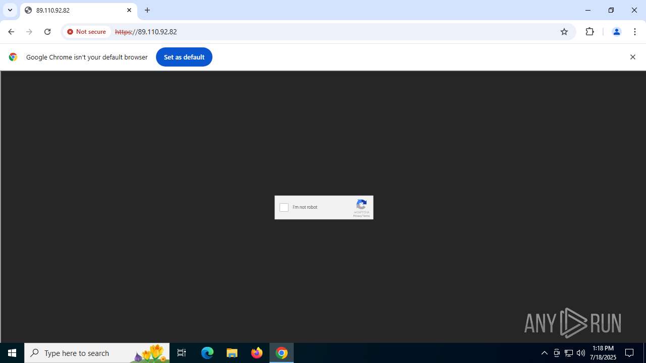This screenshot has height=363, width=646.
Task: Dismiss the default browser infobar
Action: [632, 57]
